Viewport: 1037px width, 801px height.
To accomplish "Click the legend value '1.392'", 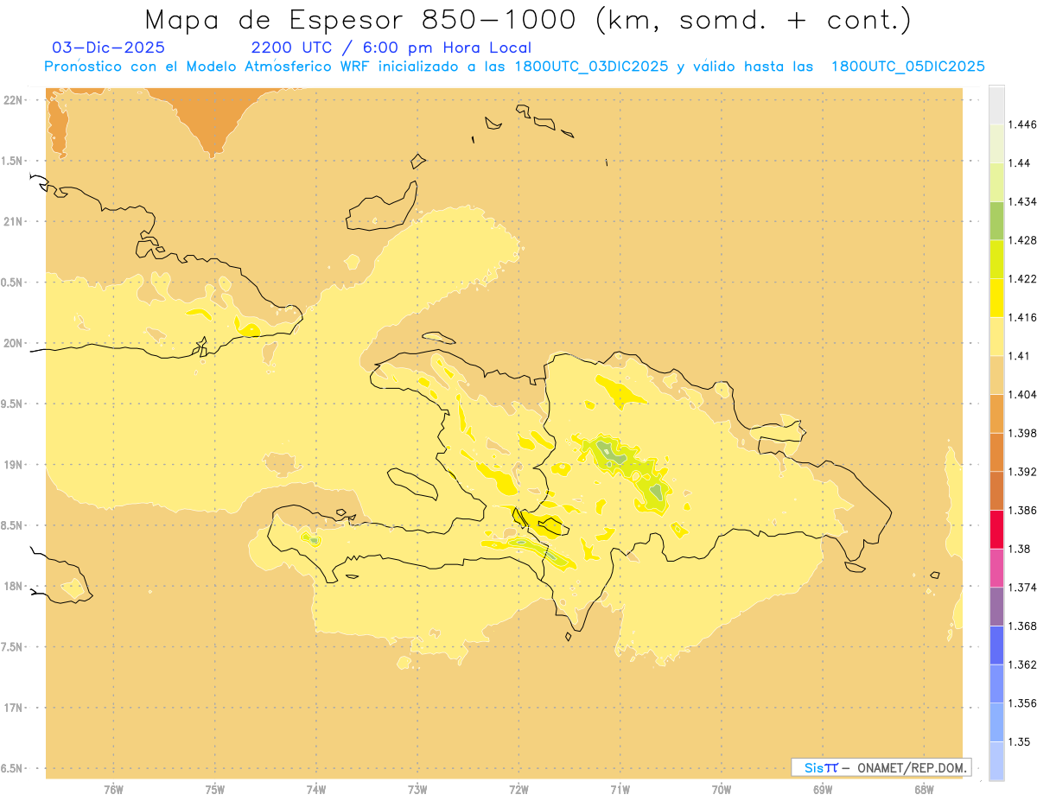I will [1023, 472].
